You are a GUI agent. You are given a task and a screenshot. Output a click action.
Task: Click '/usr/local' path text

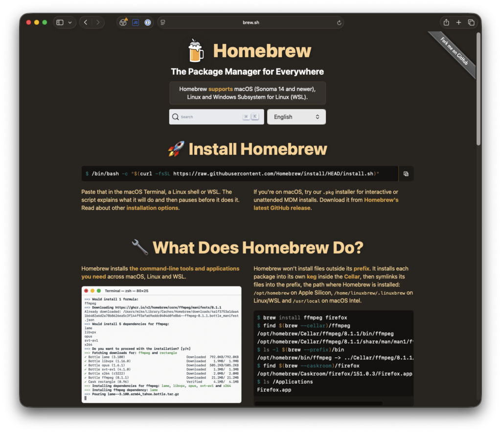(x=306, y=301)
